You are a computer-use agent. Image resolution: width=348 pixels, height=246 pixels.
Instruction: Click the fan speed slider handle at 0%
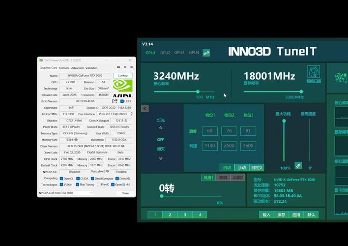pyautogui.click(x=162, y=196)
